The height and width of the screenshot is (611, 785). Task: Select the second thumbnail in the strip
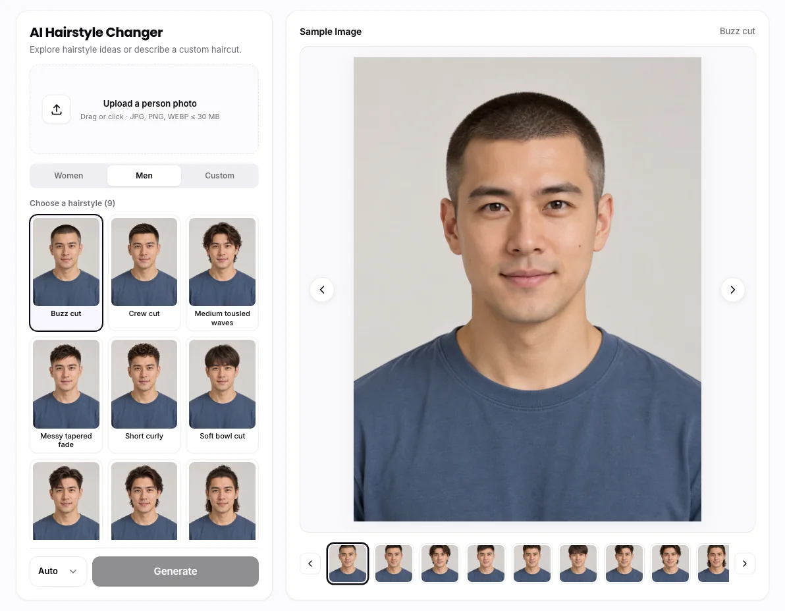[394, 564]
